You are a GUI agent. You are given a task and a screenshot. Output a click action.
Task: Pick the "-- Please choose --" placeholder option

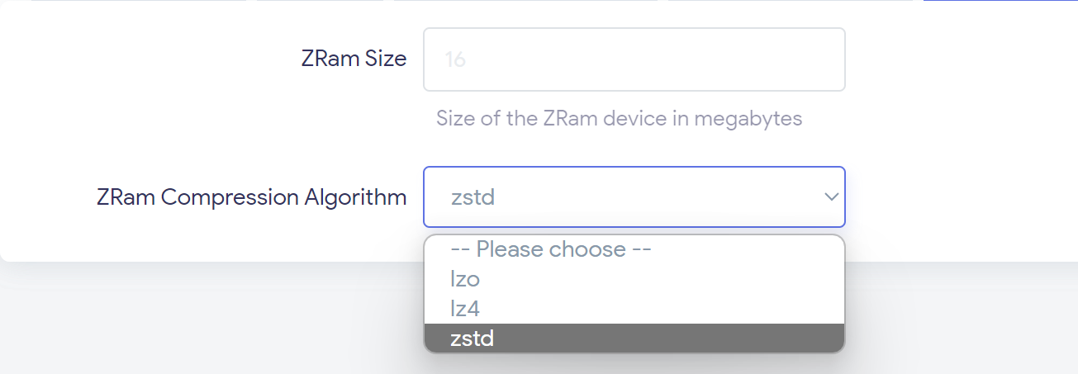tap(551, 249)
